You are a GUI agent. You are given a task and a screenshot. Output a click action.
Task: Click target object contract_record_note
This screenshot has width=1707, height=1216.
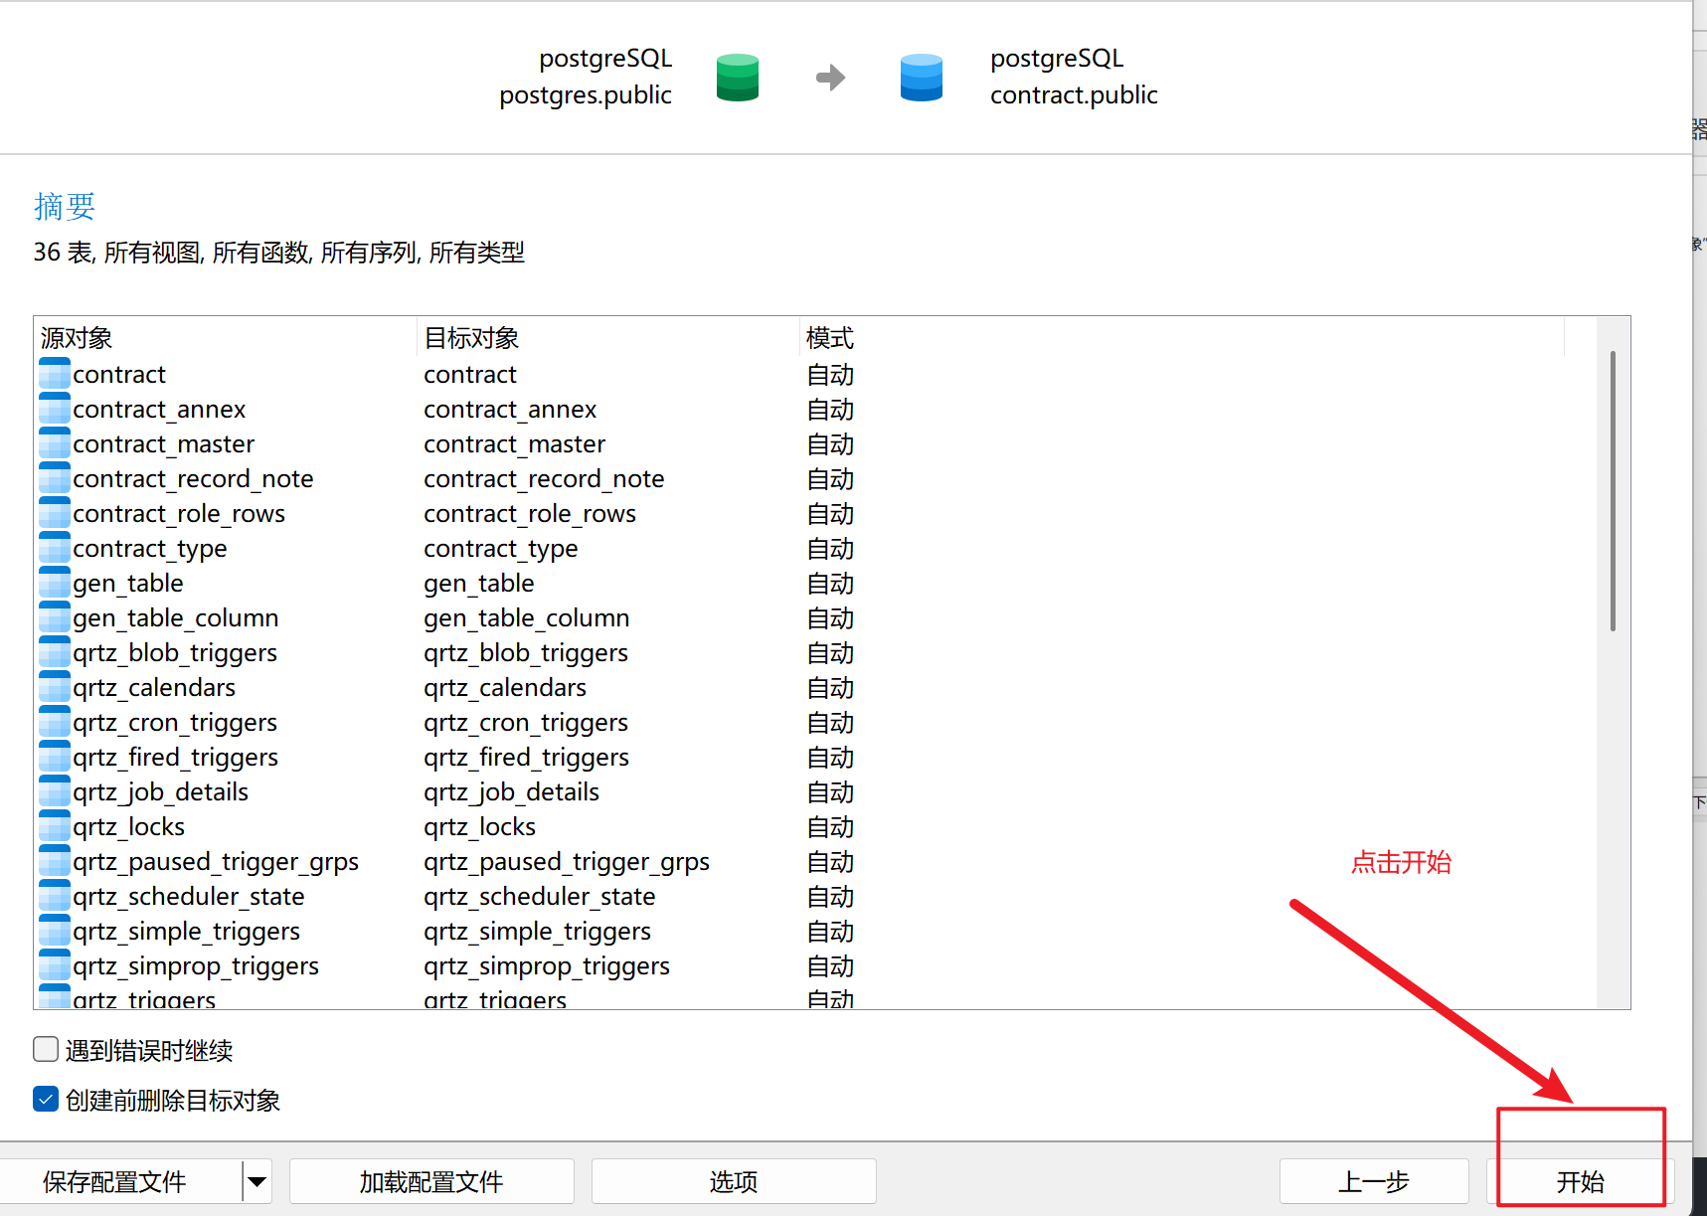point(544,479)
